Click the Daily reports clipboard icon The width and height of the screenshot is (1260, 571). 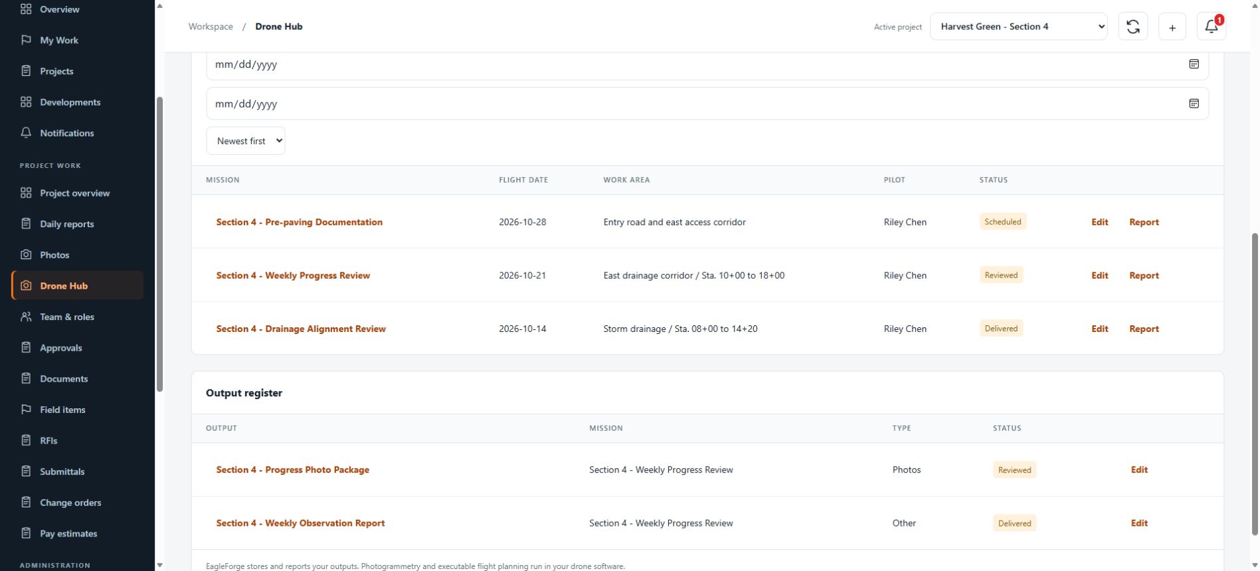[26, 224]
